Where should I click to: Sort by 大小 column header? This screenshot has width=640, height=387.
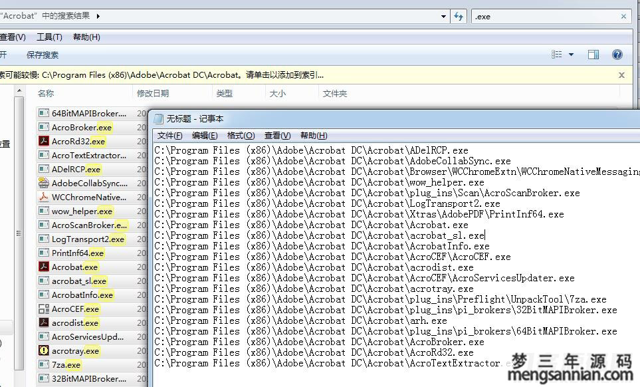(x=278, y=94)
